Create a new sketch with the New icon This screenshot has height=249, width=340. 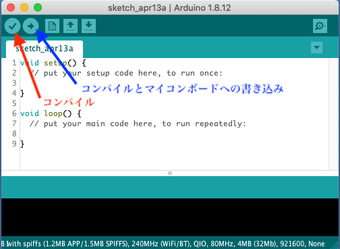52,26
